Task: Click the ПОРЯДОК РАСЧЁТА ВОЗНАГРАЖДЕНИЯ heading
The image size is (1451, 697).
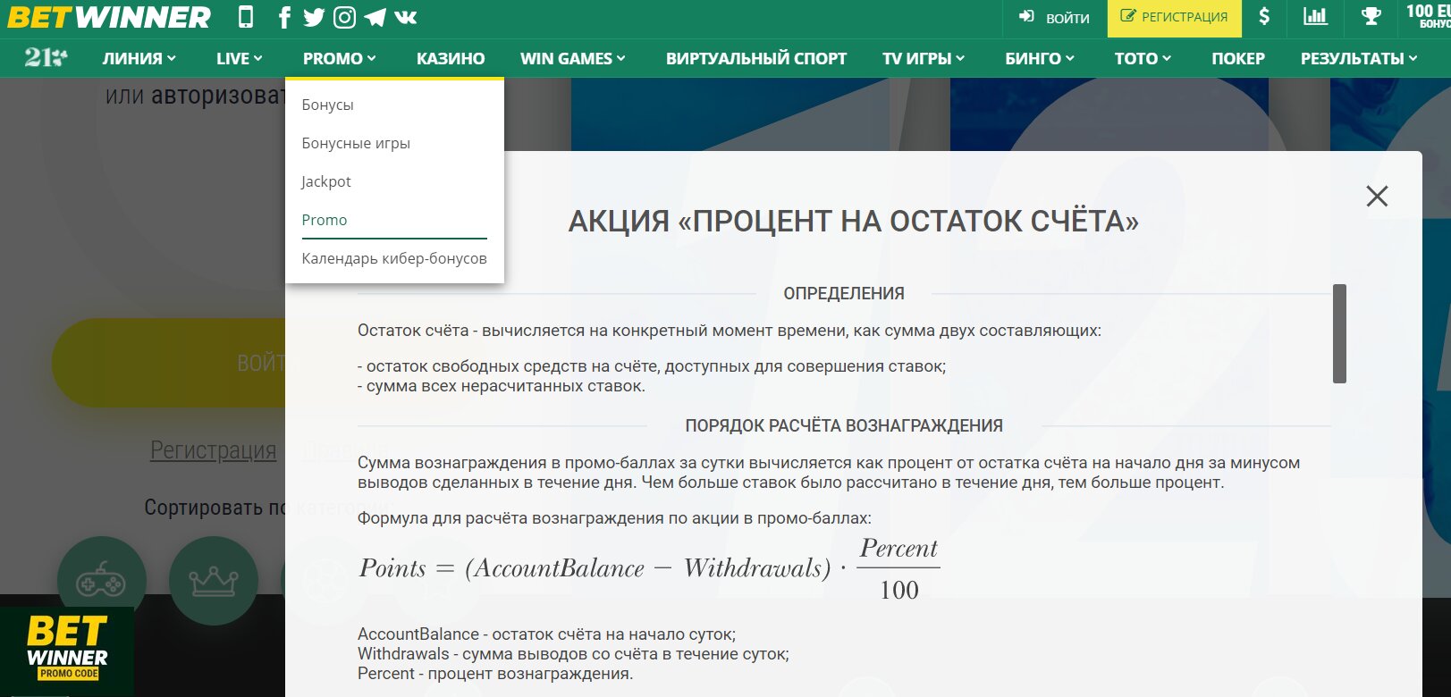Action: [x=844, y=425]
